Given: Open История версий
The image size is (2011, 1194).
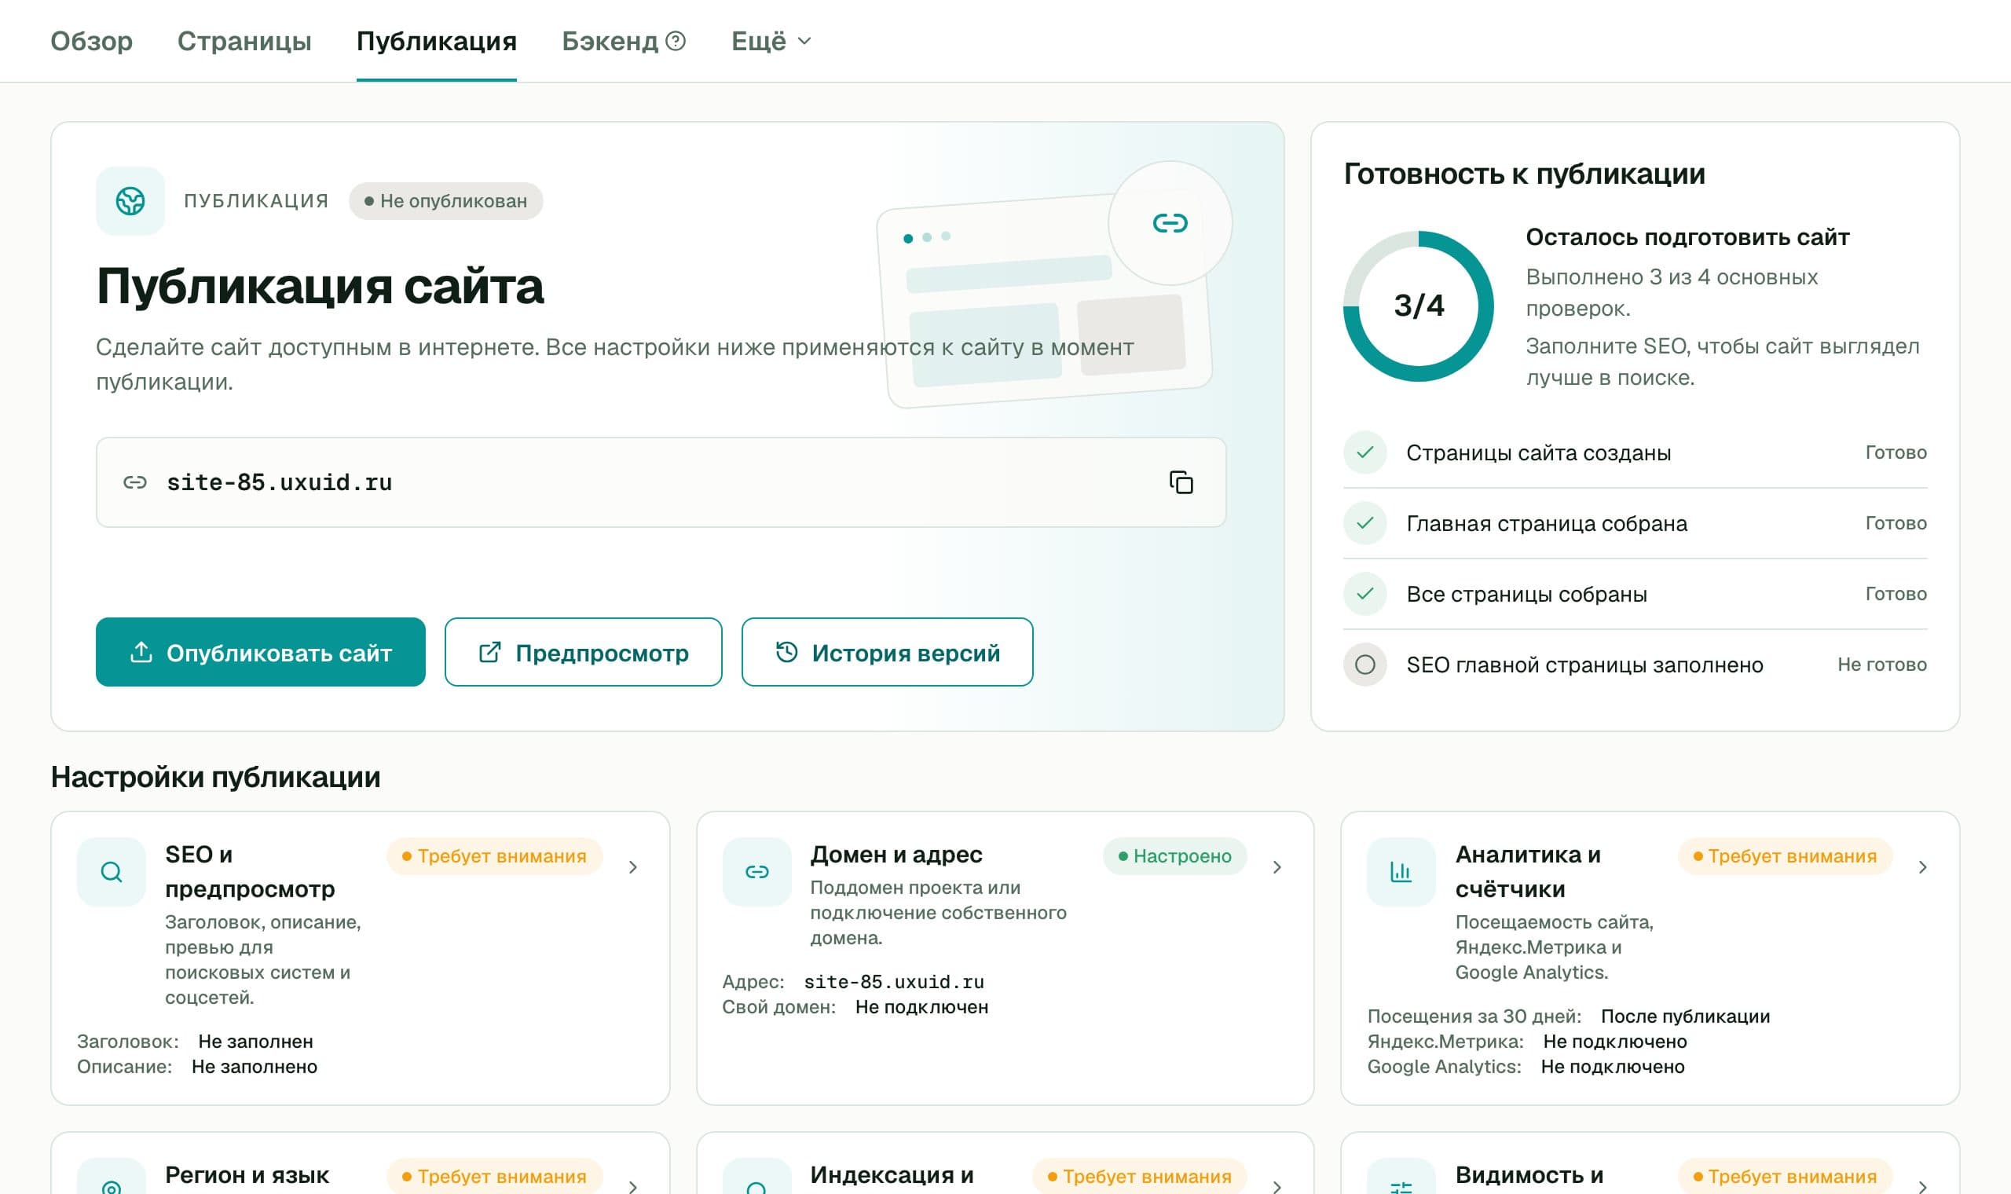Looking at the screenshot, I should coord(887,652).
